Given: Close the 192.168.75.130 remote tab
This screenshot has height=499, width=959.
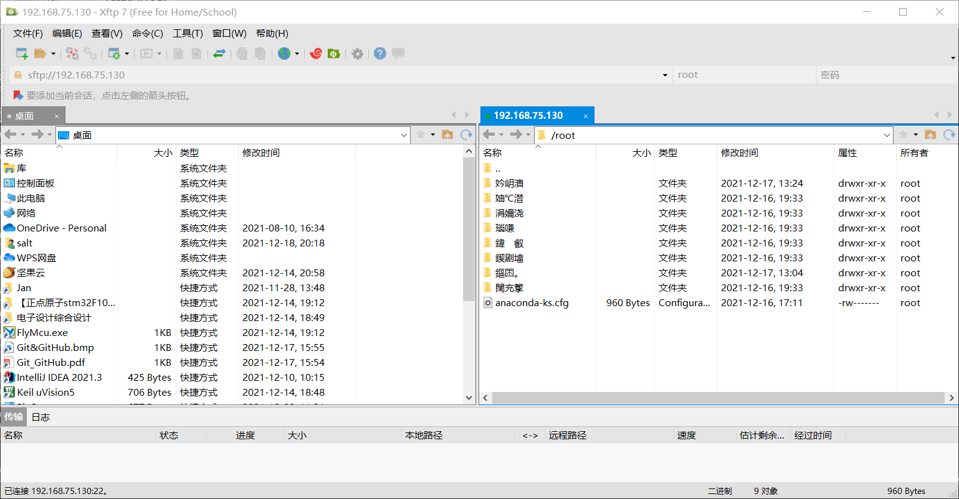Looking at the screenshot, I should click(586, 116).
